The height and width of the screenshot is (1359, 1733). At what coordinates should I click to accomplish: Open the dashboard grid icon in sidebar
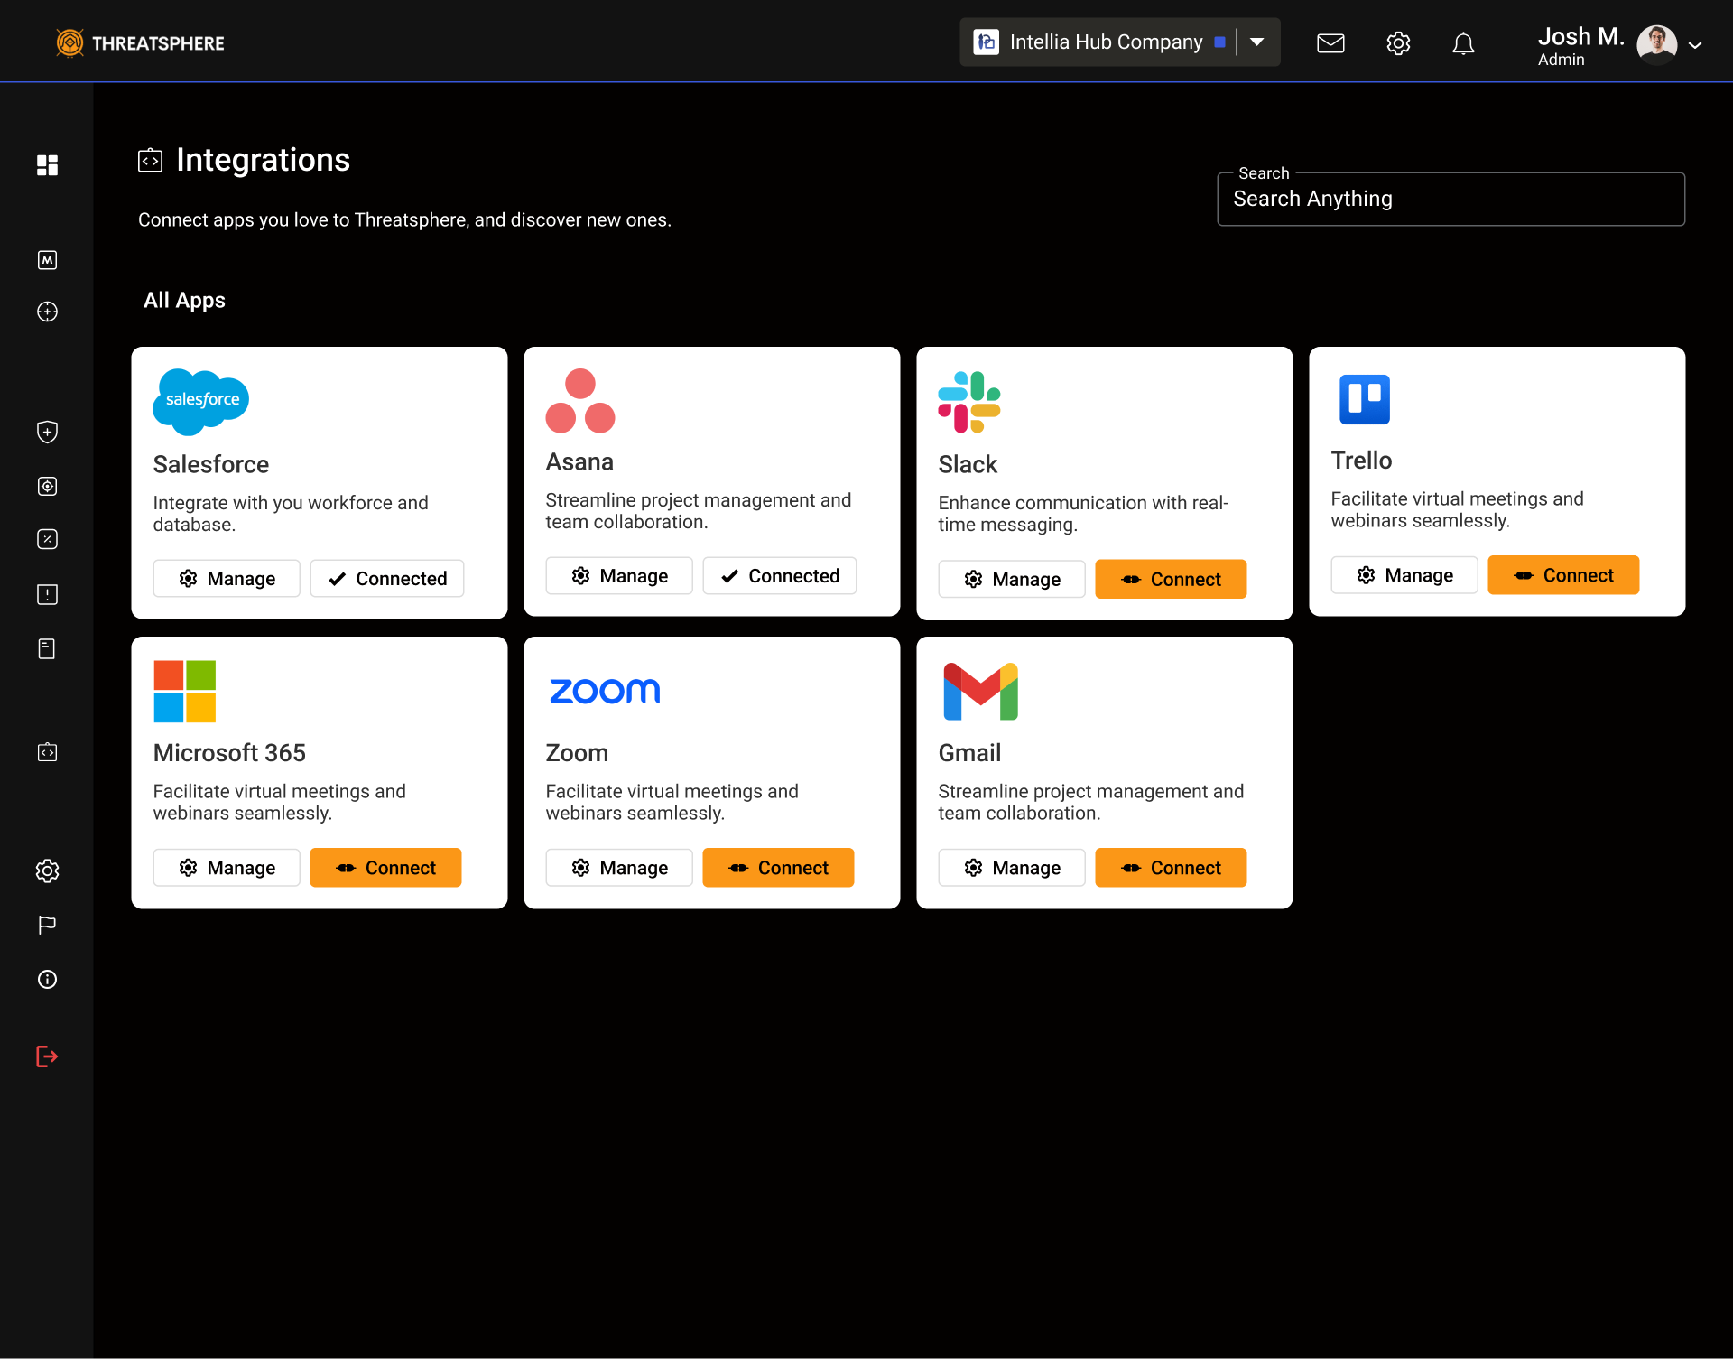click(47, 165)
